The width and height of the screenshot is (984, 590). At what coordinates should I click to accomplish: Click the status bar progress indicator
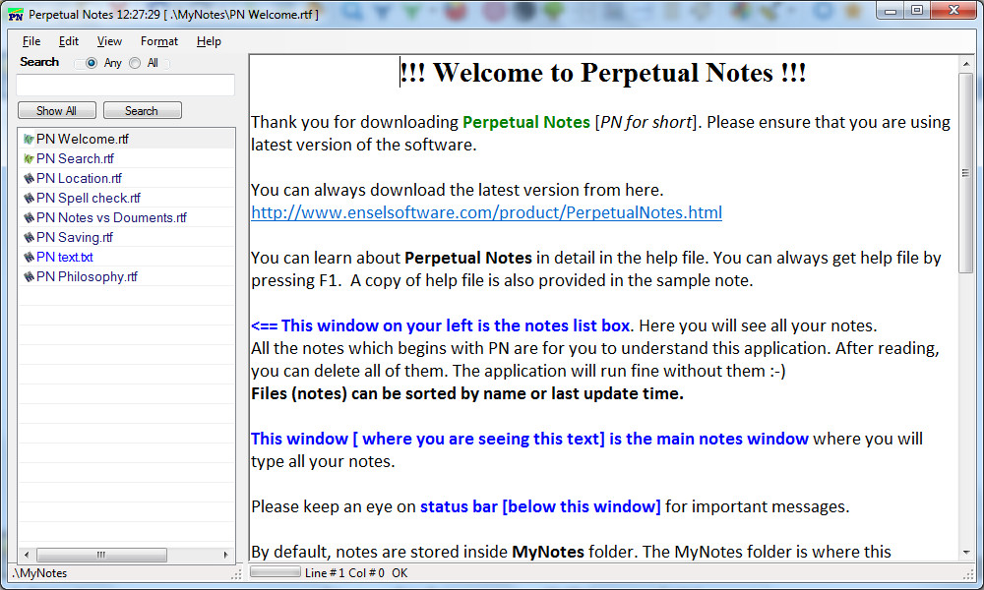275,572
